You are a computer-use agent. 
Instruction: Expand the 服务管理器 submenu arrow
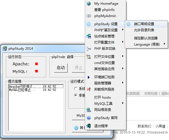123,82
